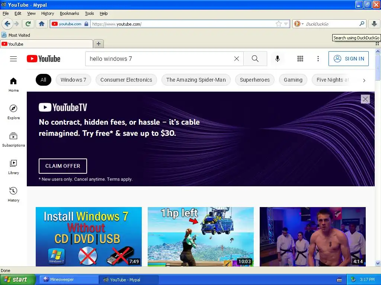Viewport: 381px width, 285px height.
Task: Click the YouTube logo
Action: point(44,59)
